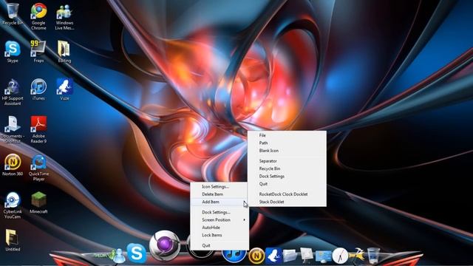473x266 pixels.
Task: Select Adobe Reader 9 desktop icon
Action: 38,129
